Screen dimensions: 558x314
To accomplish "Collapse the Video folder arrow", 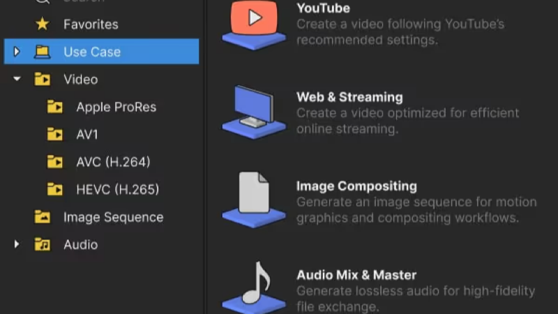I will (x=17, y=79).
